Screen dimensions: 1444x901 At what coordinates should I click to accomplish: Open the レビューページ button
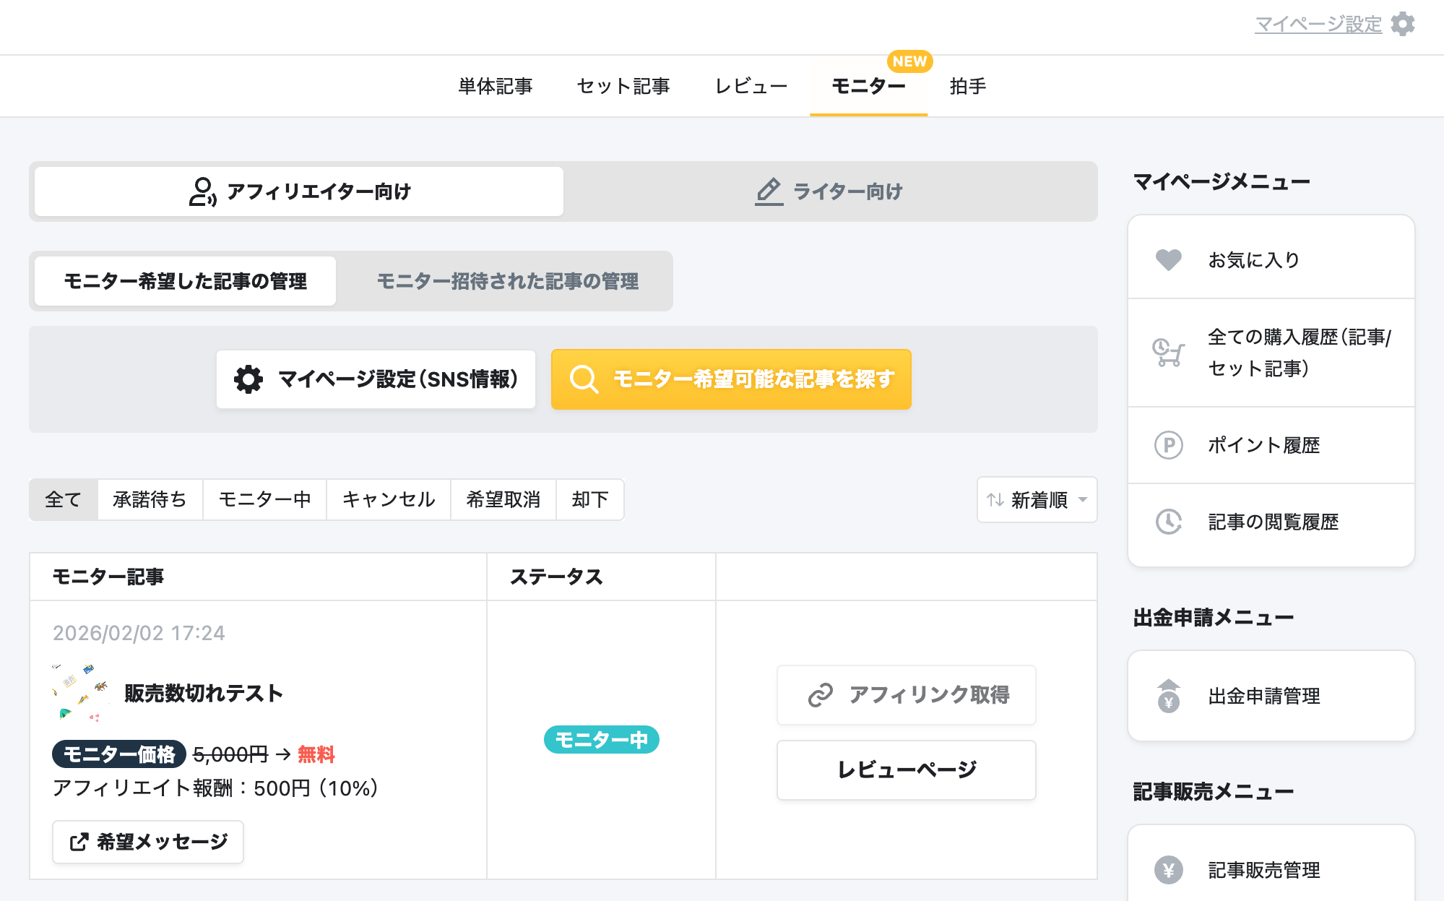click(906, 770)
